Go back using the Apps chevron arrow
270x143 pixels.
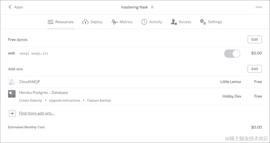[10, 7]
